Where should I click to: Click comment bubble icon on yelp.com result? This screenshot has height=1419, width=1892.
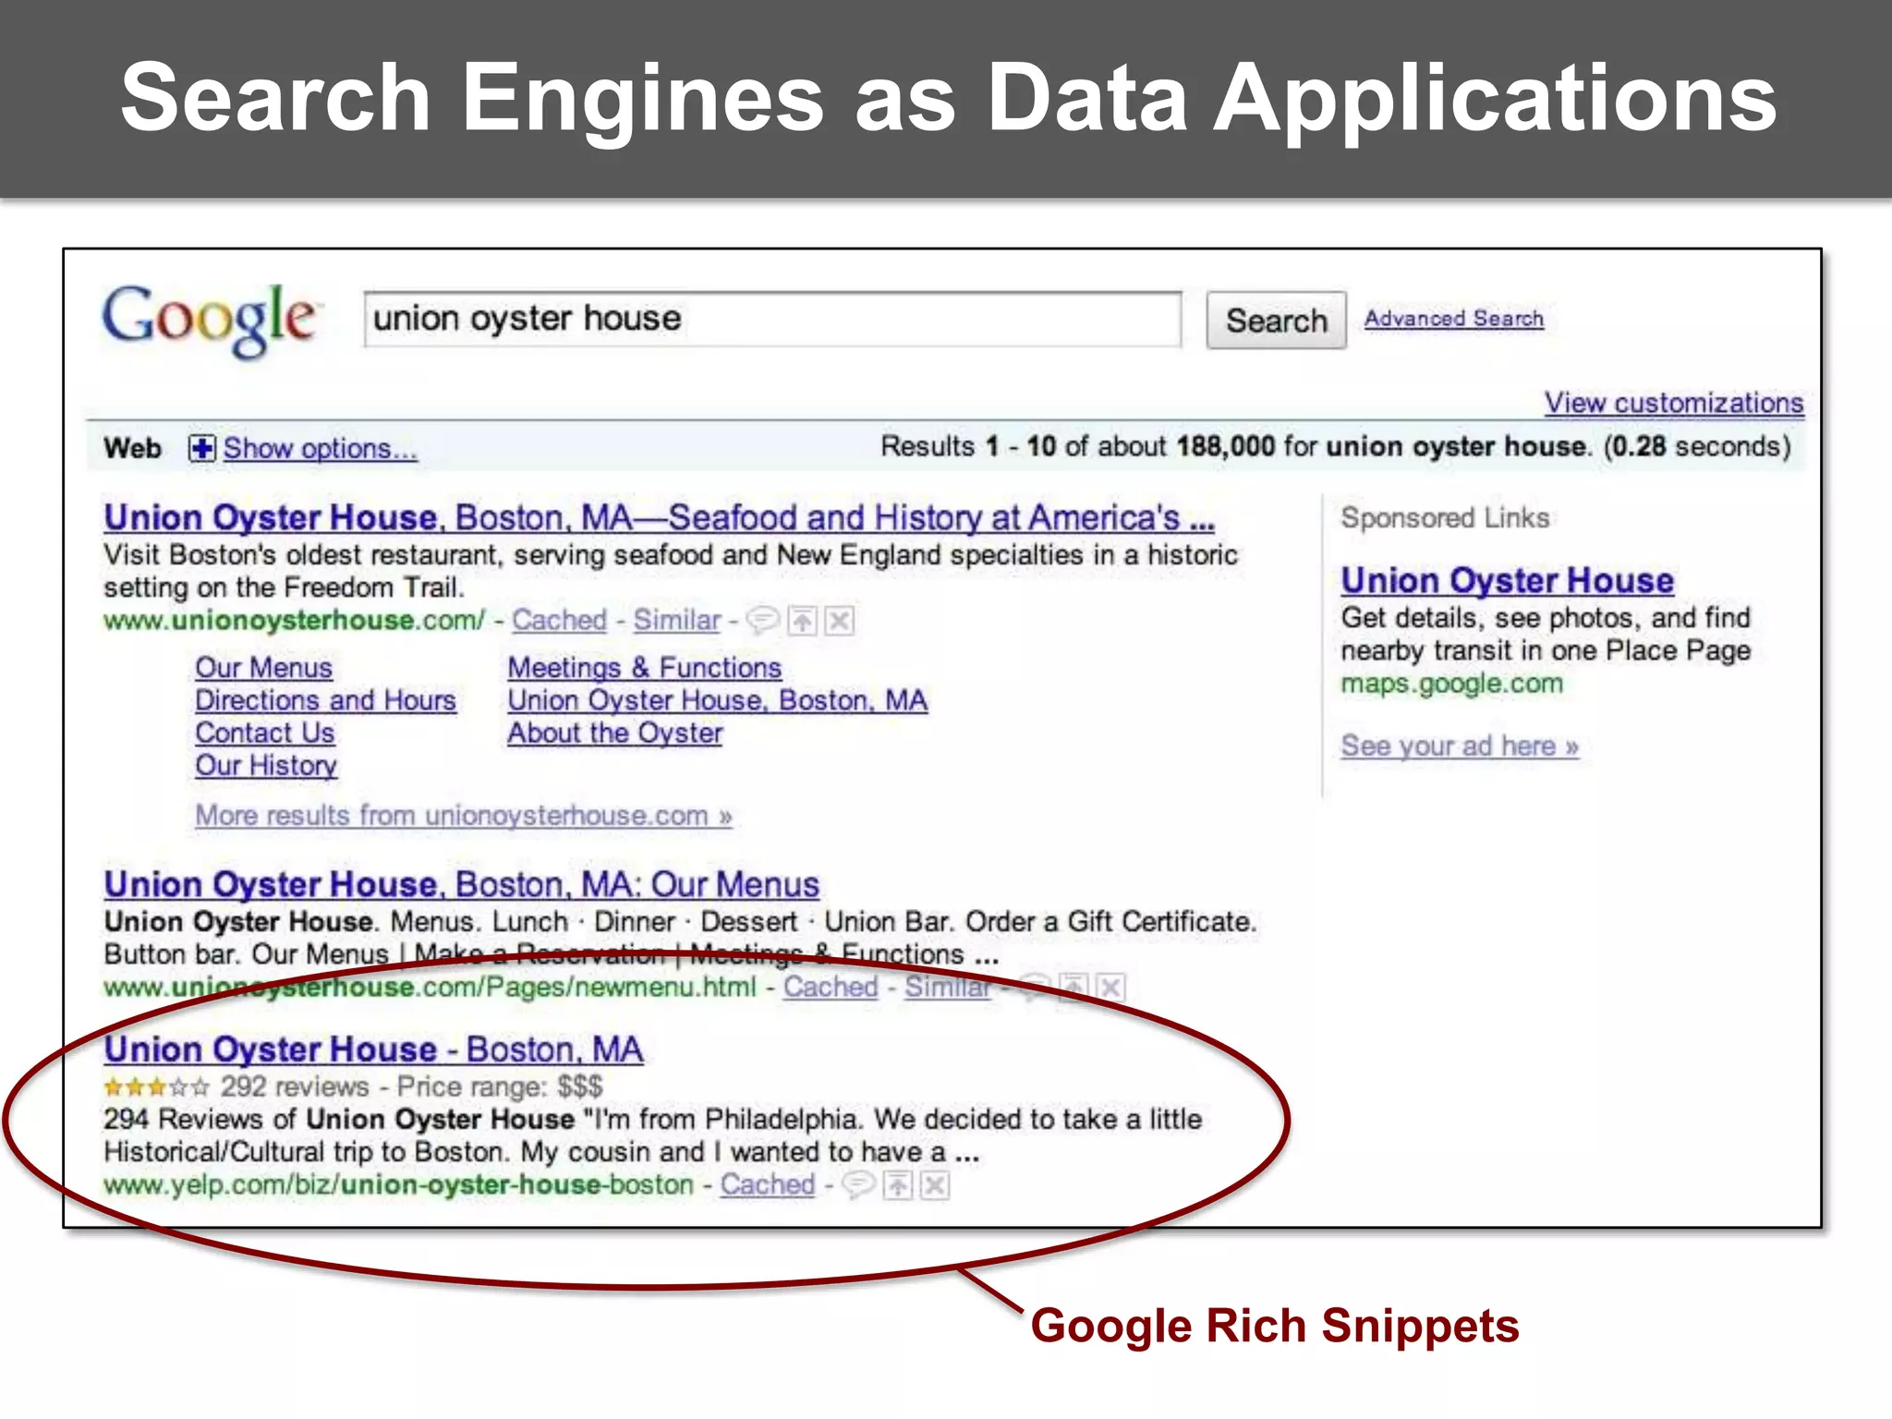coord(859,1184)
